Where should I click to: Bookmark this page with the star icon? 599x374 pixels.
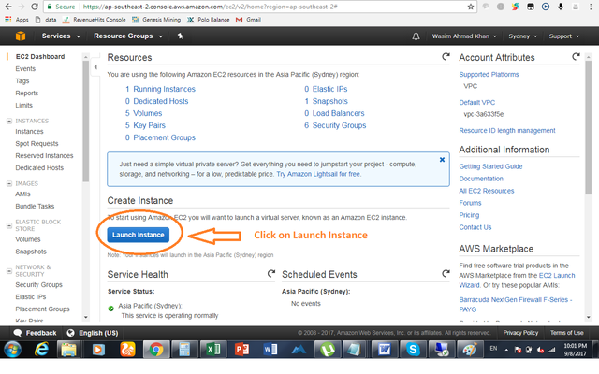(x=470, y=7)
